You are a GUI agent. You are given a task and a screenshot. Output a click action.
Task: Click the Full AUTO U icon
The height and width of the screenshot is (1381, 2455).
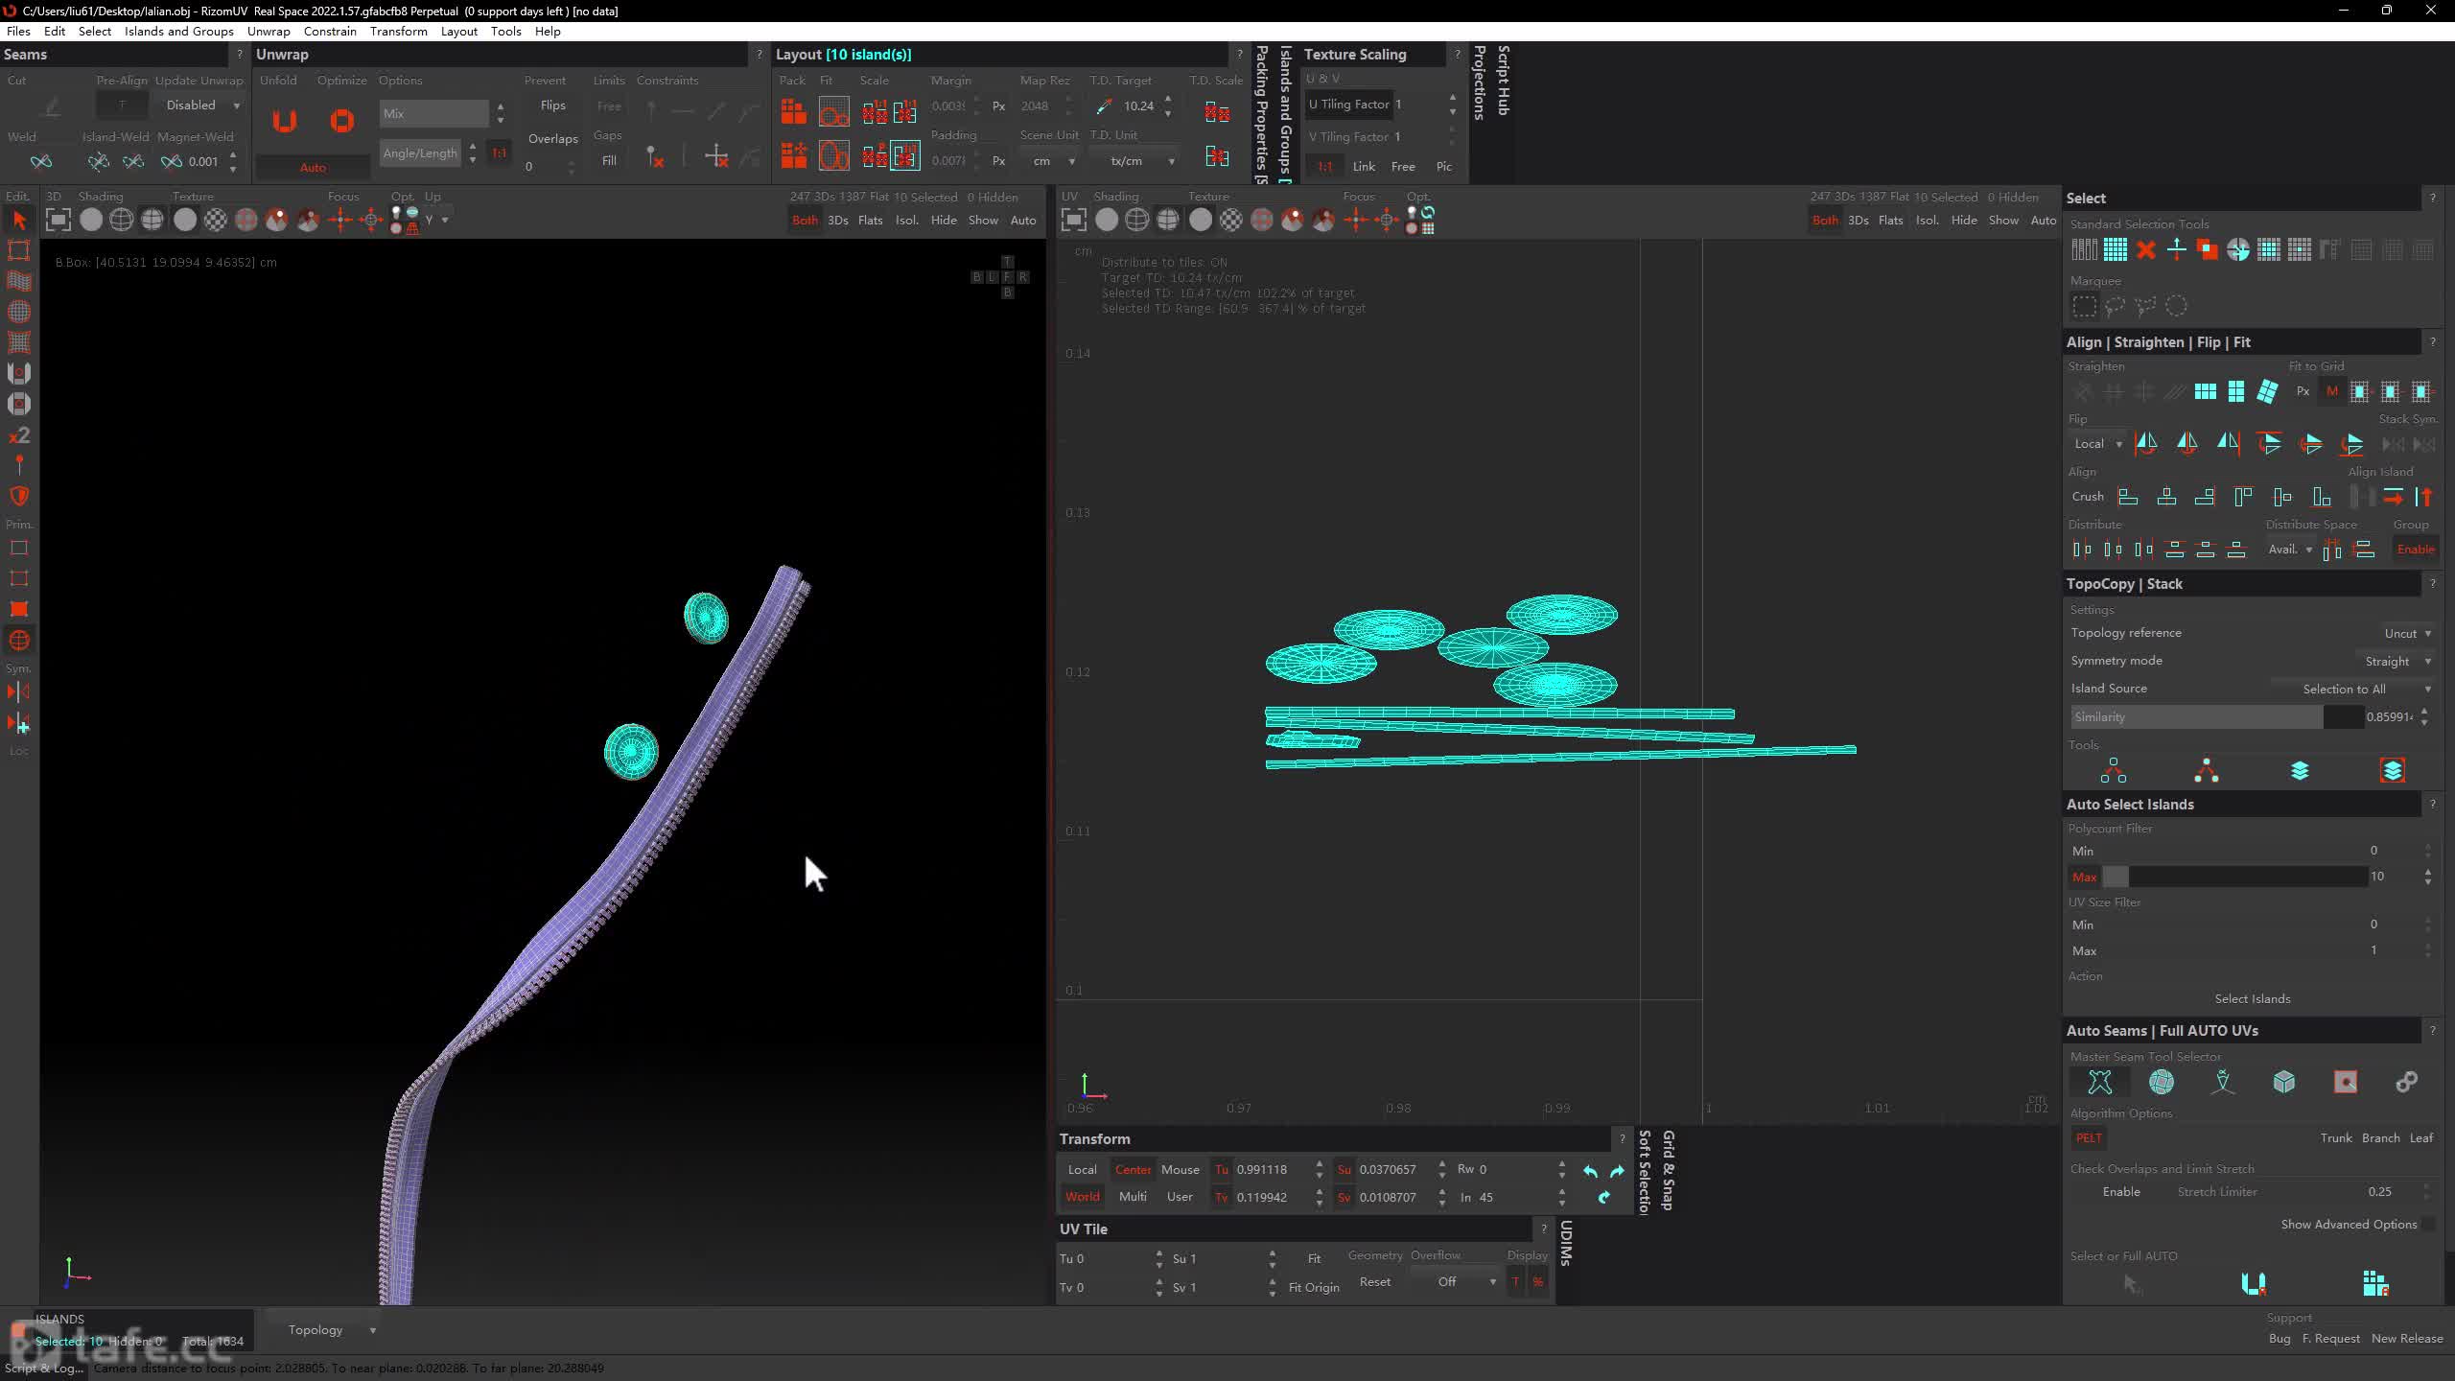(2254, 1283)
